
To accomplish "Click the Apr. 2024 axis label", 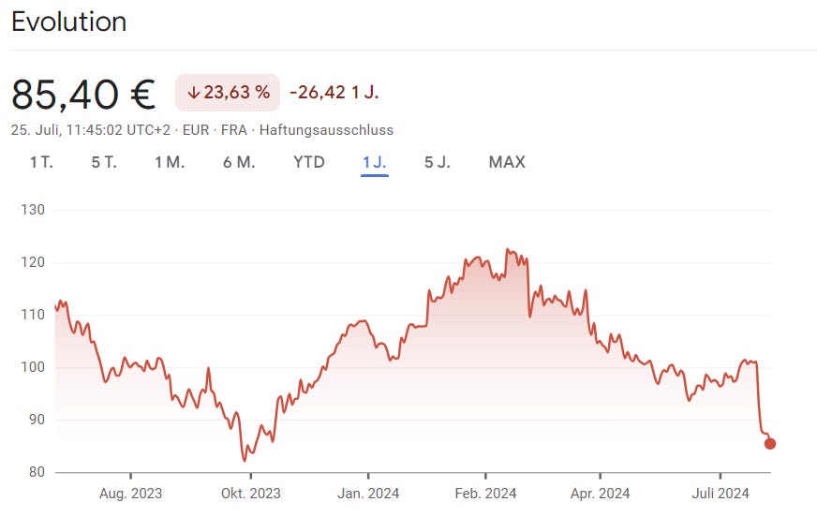I will pos(601,494).
